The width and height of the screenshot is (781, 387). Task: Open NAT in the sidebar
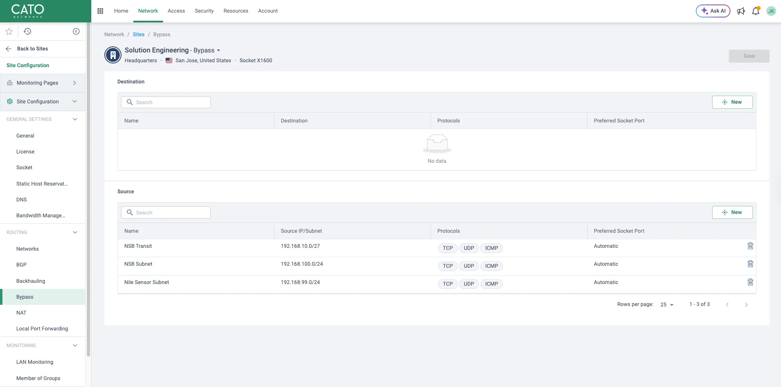[x=21, y=313]
